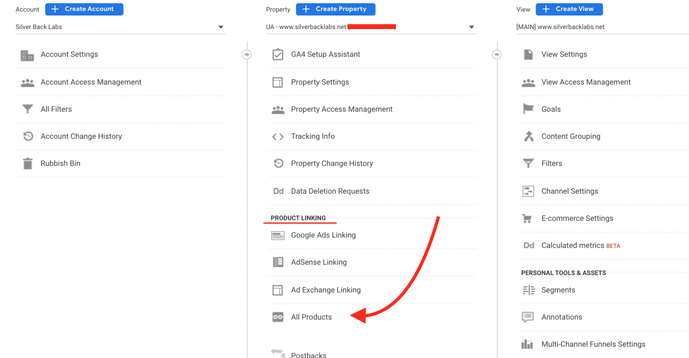Click the Rubbish Bin trash icon
The width and height of the screenshot is (689, 358).
point(27,163)
